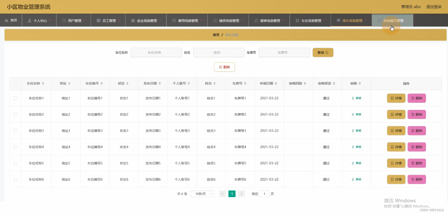The height and width of the screenshot is (214, 448).
Task: Click the home icon beside 首页
Action: 7,21
